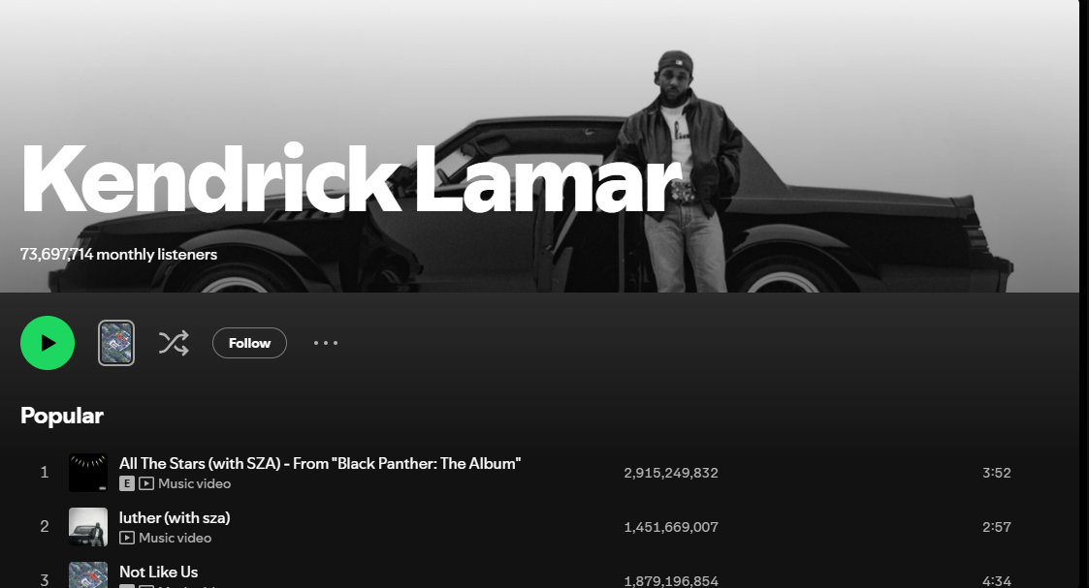Open the Not Like Us track title
This screenshot has width=1089, height=588.
(158, 572)
